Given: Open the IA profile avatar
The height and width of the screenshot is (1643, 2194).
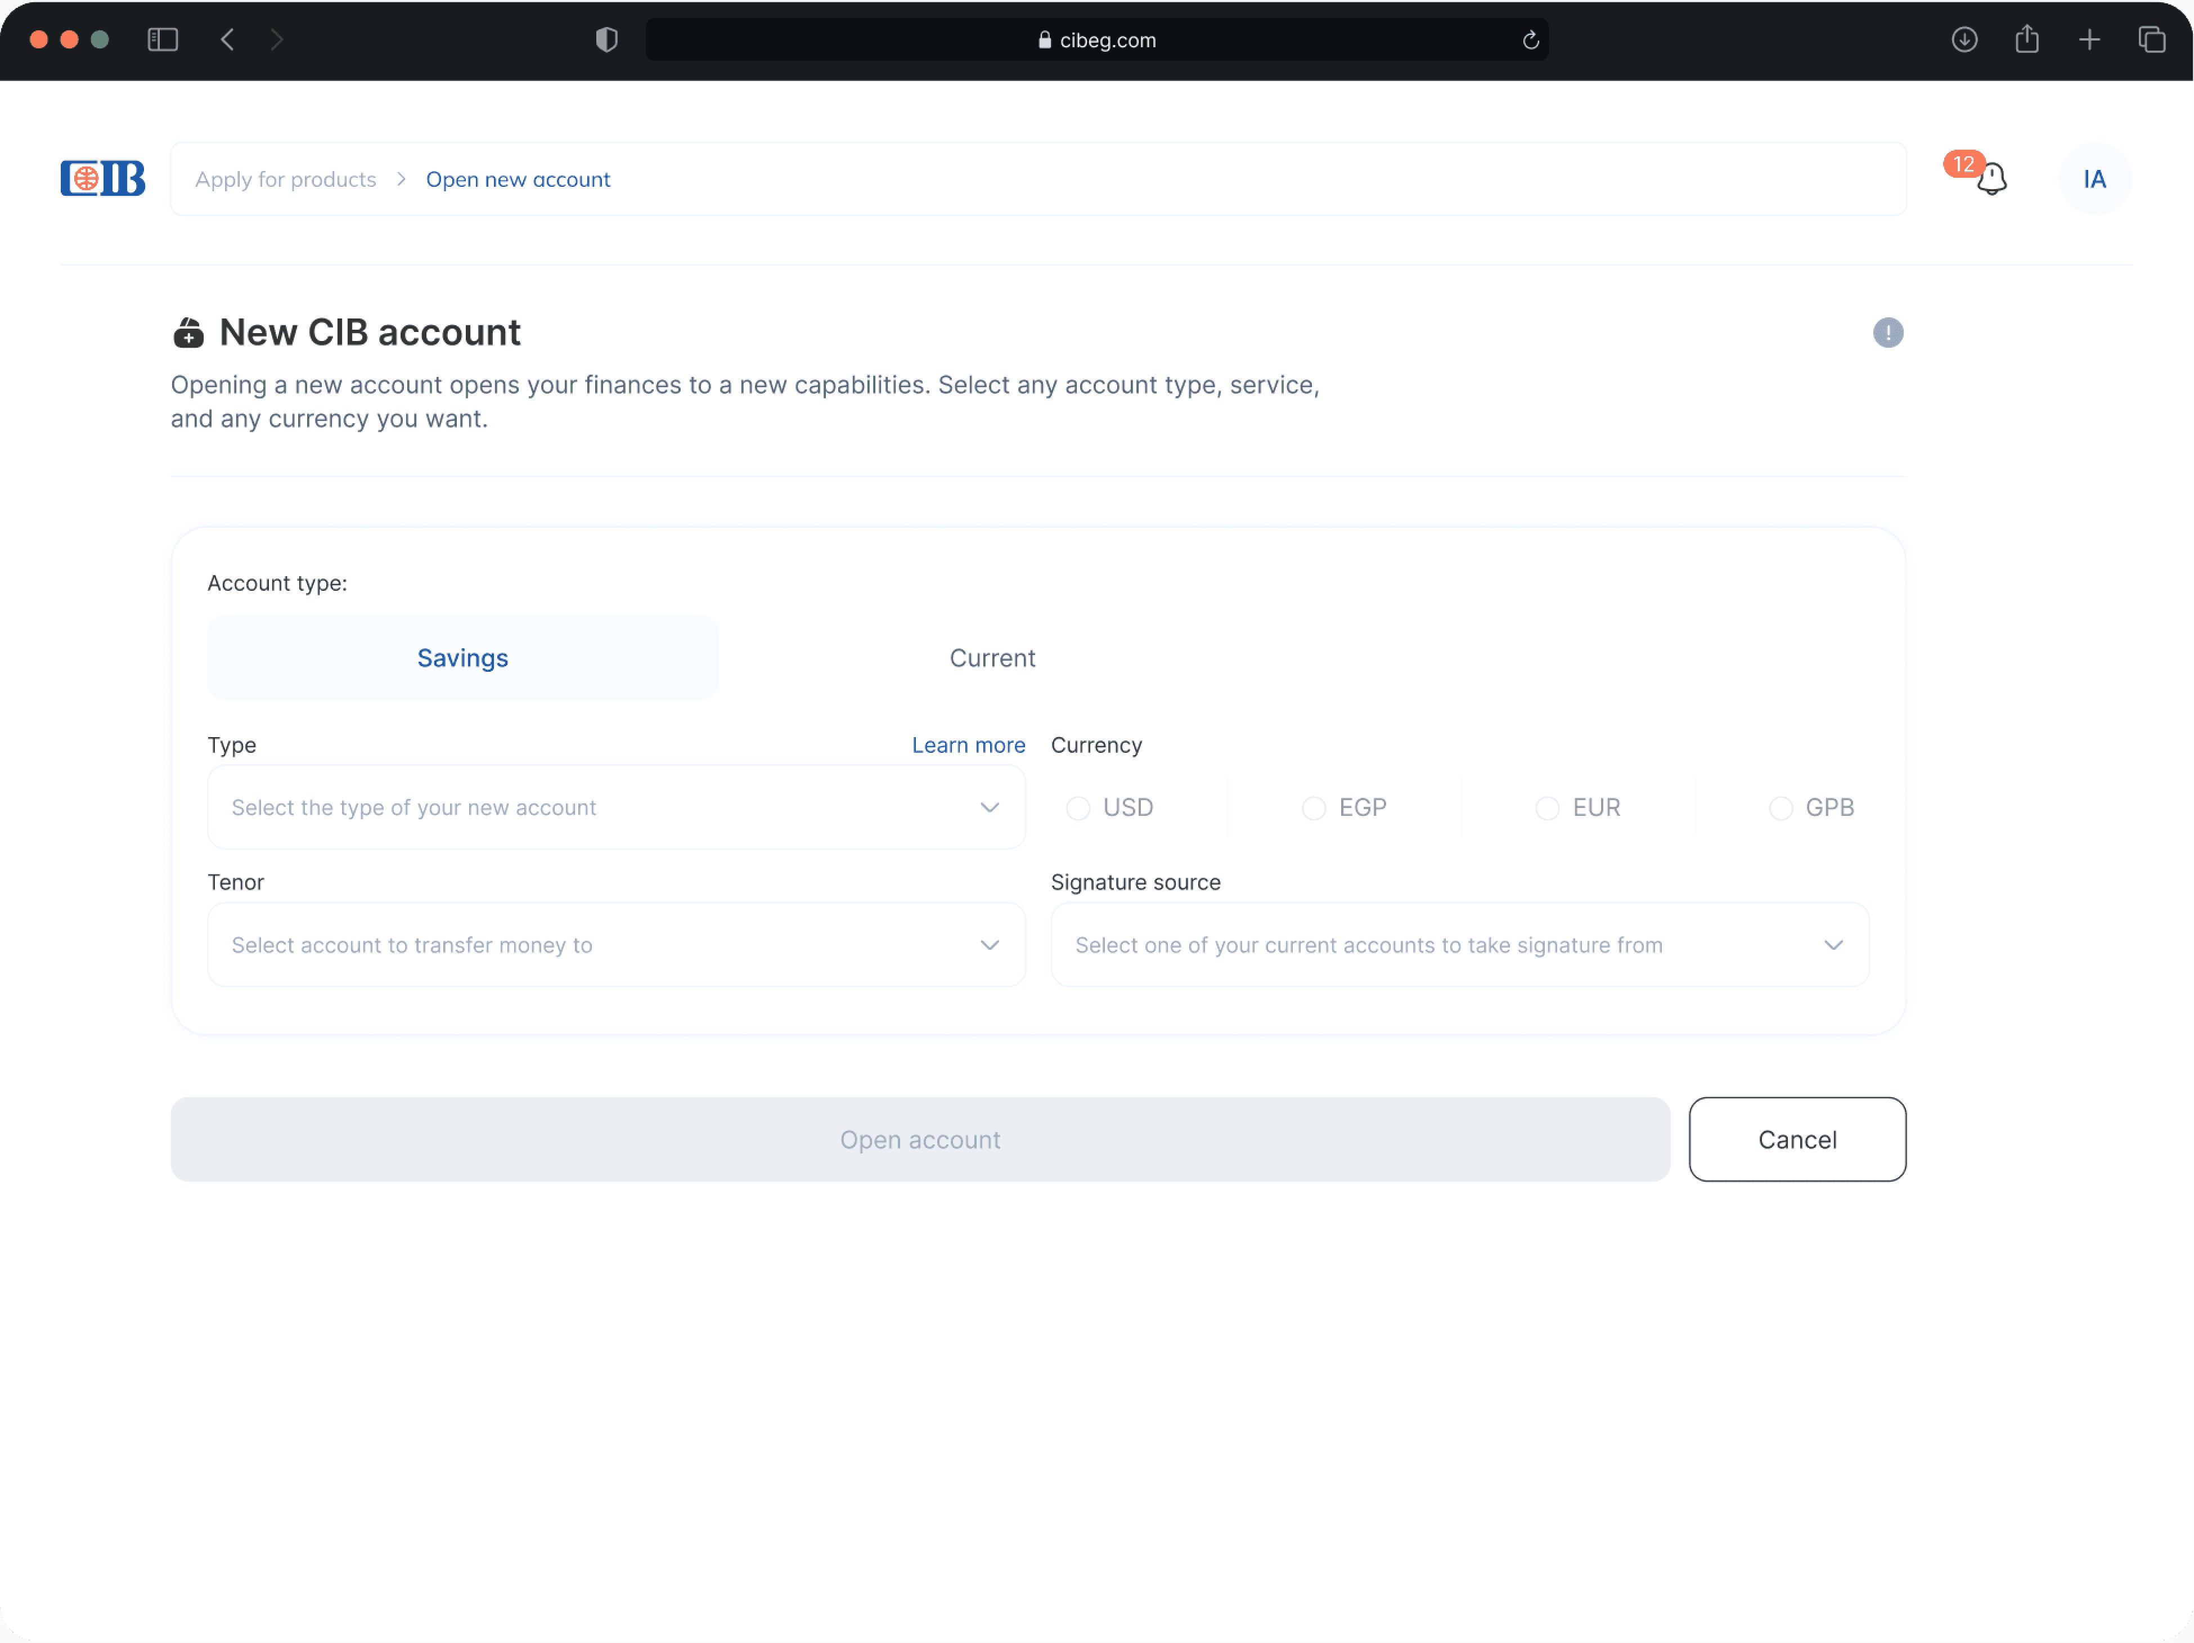Looking at the screenshot, I should coord(2094,178).
